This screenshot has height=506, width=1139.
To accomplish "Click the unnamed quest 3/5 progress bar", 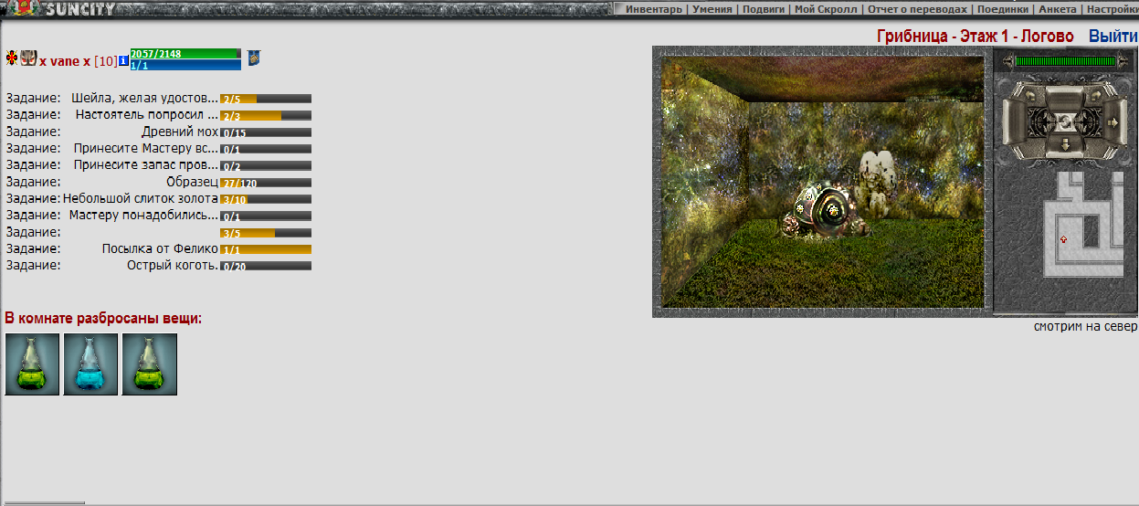I will coord(266,232).
